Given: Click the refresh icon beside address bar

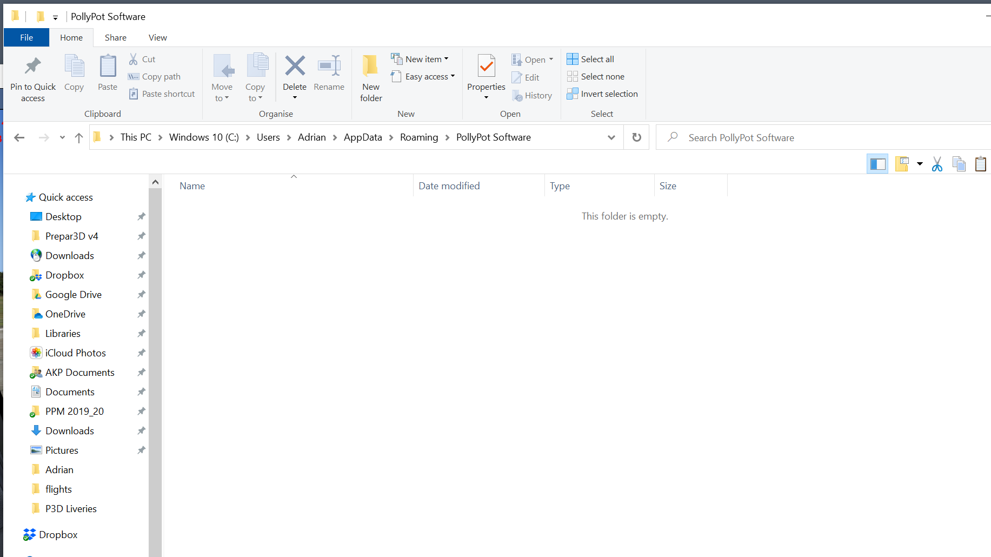Looking at the screenshot, I should click(x=636, y=137).
